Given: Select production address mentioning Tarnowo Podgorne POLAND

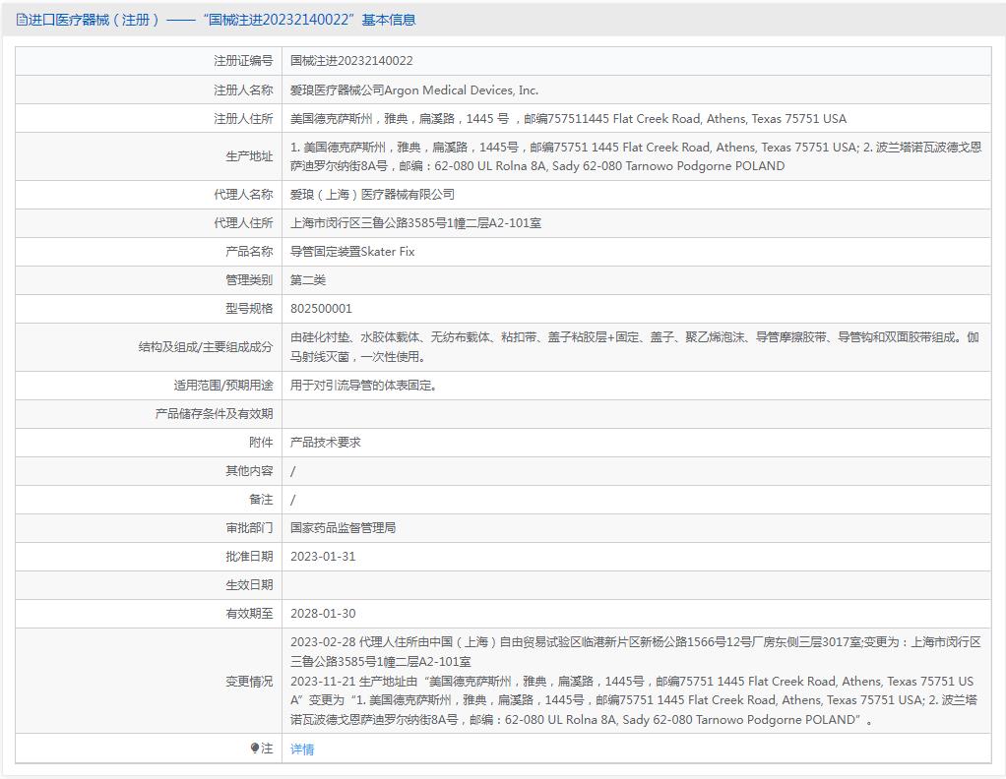Looking at the screenshot, I should [635, 156].
